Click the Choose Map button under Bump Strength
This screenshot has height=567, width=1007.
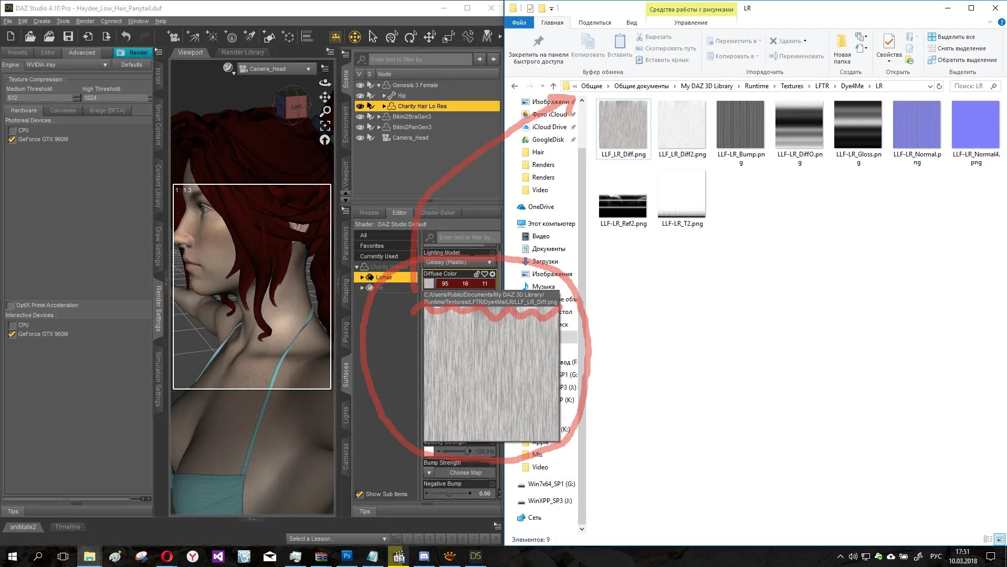pyautogui.click(x=465, y=472)
